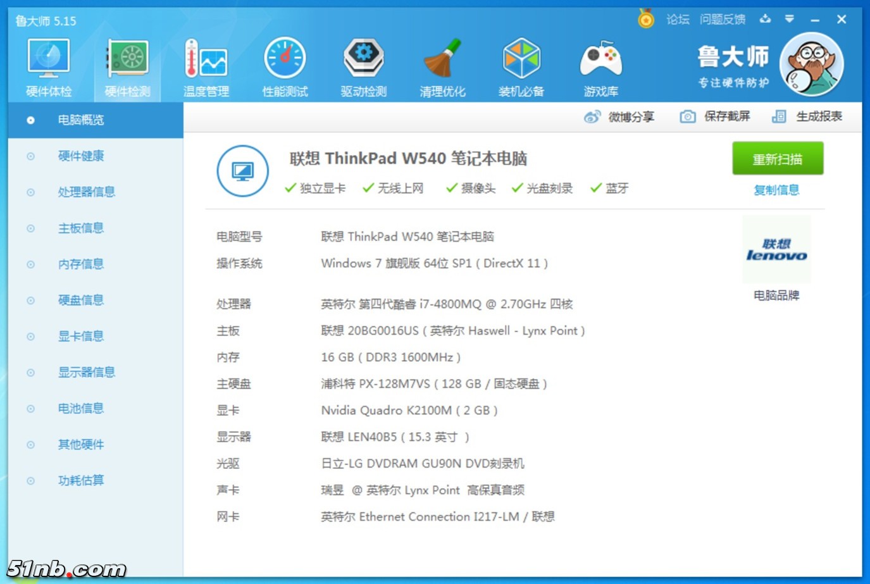The width and height of the screenshot is (870, 584).
Task: Choose 显卡信息 in the left list
Action: pyautogui.click(x=81, y=336)
